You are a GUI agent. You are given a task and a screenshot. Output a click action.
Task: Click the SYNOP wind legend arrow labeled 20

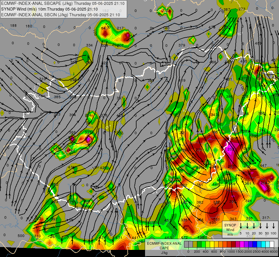tap(254, 226)
